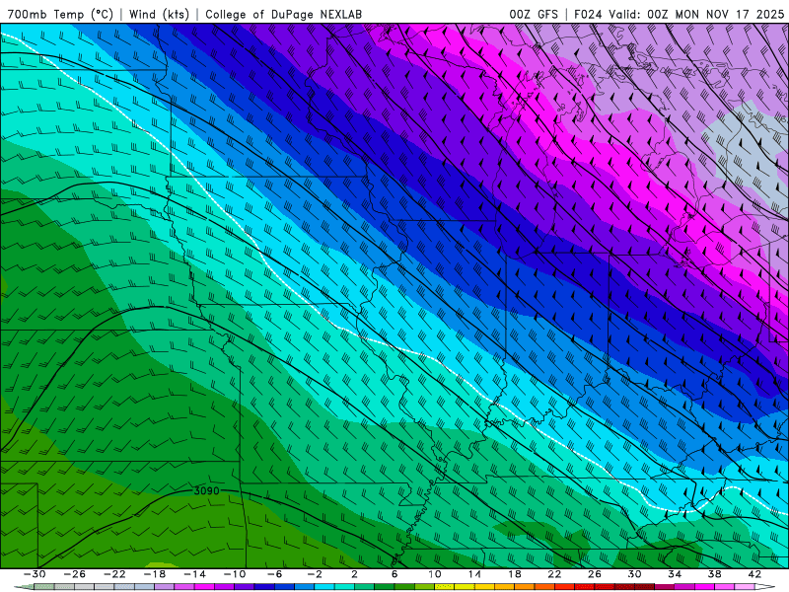Click the "-18" color scale tick label

(x=155, y=574)
